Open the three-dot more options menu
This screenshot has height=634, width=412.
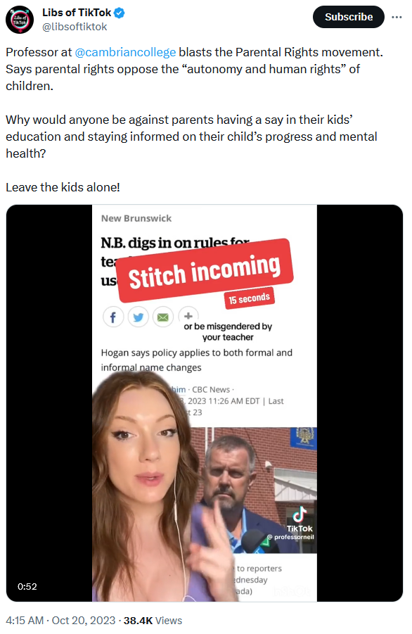click(x=397, y=17)
